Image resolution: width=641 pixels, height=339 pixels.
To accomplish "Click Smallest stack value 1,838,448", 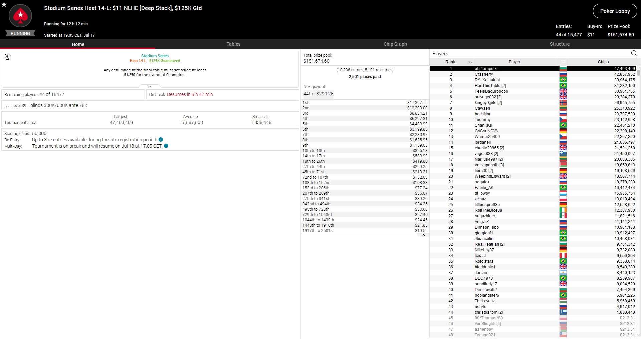I will (261, 123).
